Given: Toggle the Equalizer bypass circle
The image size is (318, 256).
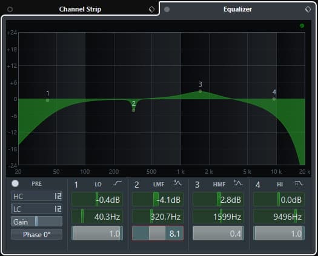Looking at the screenshot, I should 167,9.
